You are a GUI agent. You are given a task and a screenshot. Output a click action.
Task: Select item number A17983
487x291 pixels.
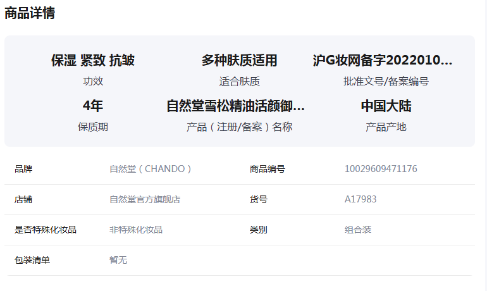point(361,199)
